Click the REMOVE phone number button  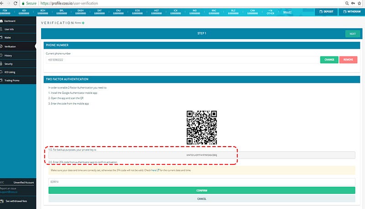pos(348,60)
